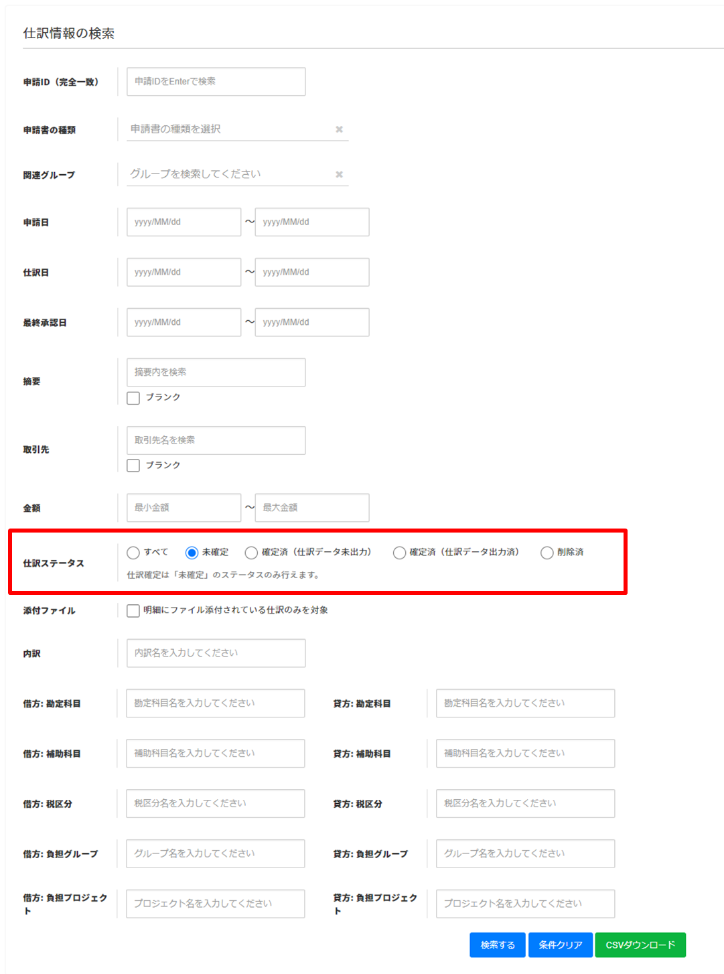Click the 仕訳日 end date field

pyautogui.click(x=311, y=272)
